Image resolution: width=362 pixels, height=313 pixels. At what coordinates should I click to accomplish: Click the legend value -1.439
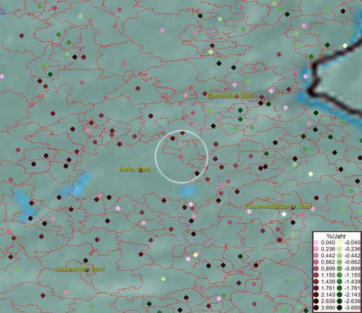pos(352,282)
